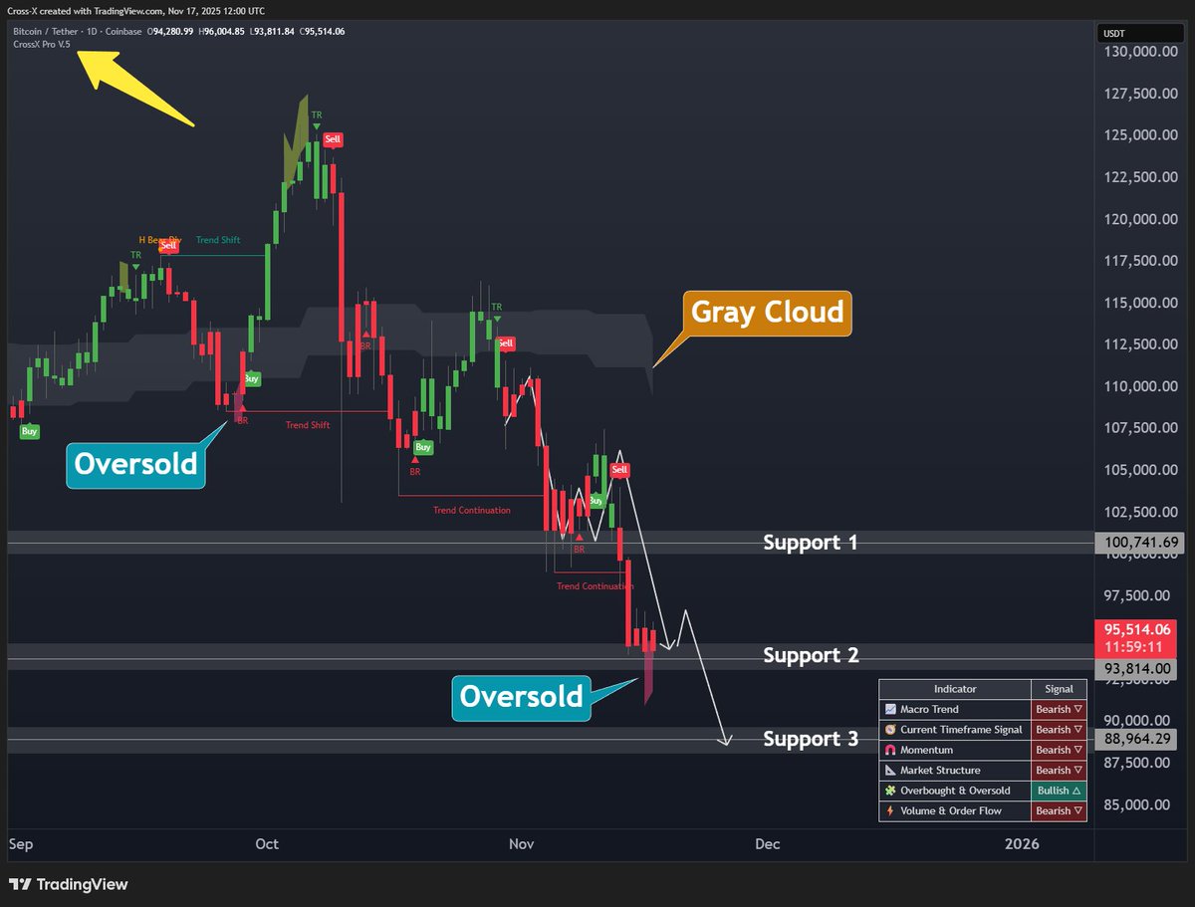Screen dimensions: 1195x907
Task: Click the green Trend Shift label
Action: (x=218, y=240)
